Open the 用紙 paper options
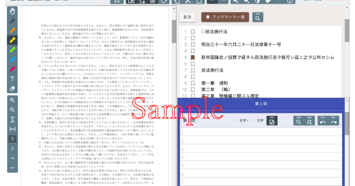The height and width of the screenshot is (186, 355). (x=272, y=121)
